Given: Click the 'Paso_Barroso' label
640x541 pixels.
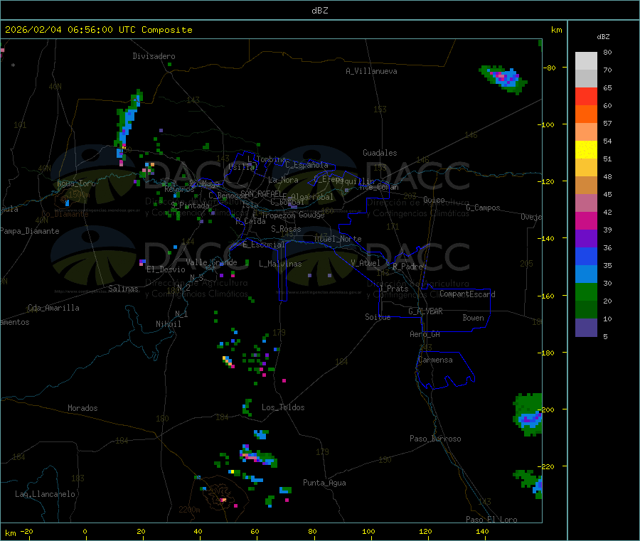Looking at the screenshot, I should [x=435, y=439].
